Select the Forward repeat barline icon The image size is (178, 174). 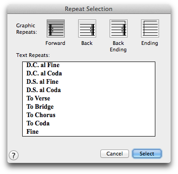tap(55, 28)
